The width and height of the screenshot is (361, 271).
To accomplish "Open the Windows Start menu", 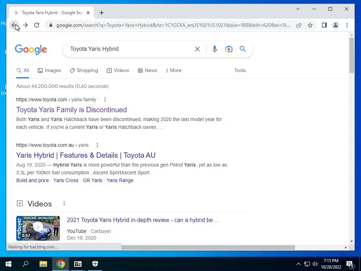I will (8, 264).
